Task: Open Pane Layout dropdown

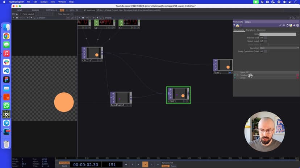Action: coord(28,14)
